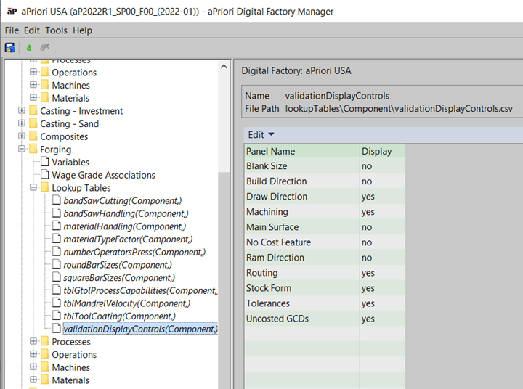Image resolution: width=523 pixels, height=389 pixels.
Task: Select bandSawCutting lookup table
Action: point(123,200)
